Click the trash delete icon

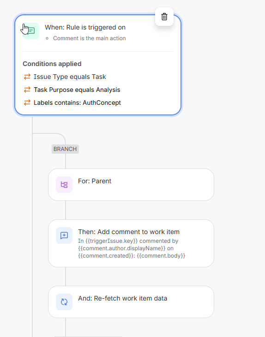tap(164, 17)
